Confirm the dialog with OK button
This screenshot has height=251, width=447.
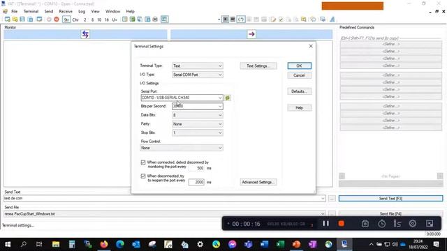point(299,66)
